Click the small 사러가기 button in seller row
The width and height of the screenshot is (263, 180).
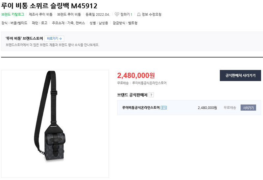248,108
